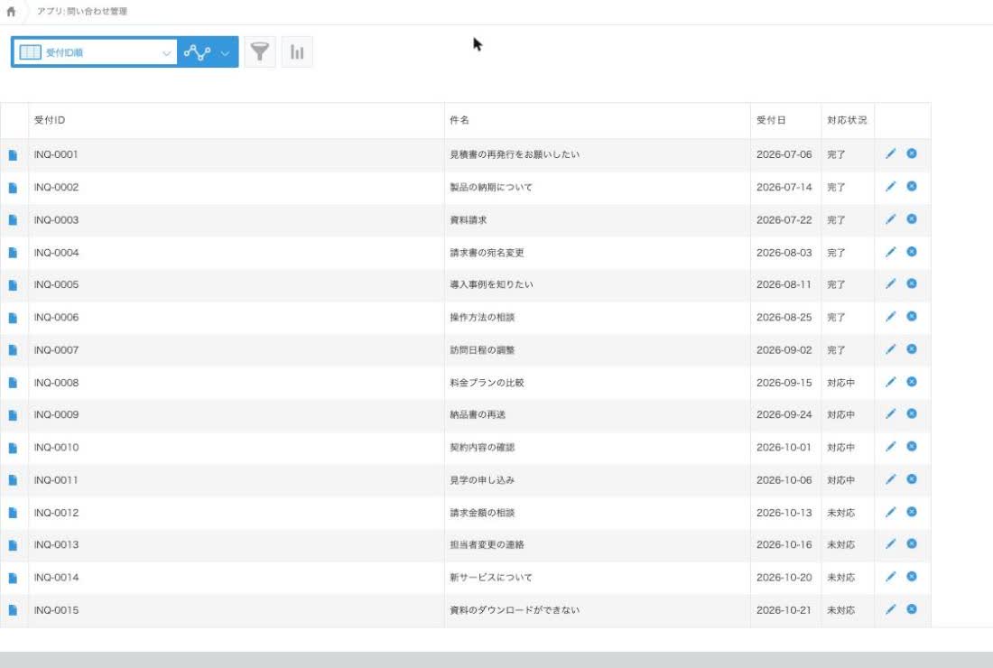Open record details for INQ-0001
This screenshot has width=993, height=668.
pos(13,155)
